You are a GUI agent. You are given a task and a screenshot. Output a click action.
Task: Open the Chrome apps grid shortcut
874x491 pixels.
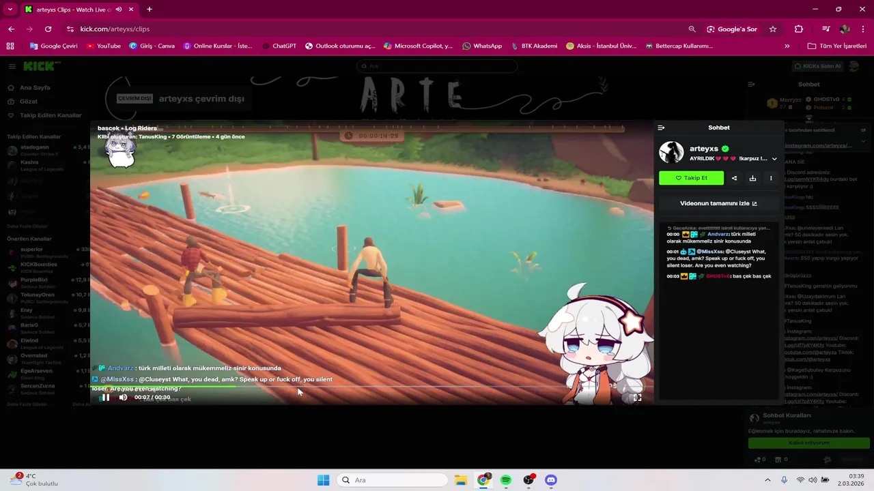click(10, 46)
